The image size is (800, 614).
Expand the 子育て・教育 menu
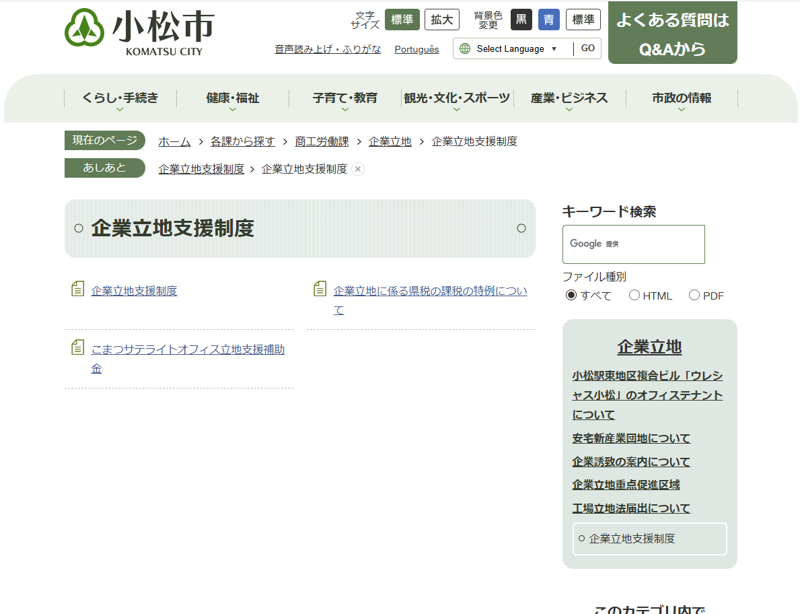pyautogui.click(x=345, y=98)
